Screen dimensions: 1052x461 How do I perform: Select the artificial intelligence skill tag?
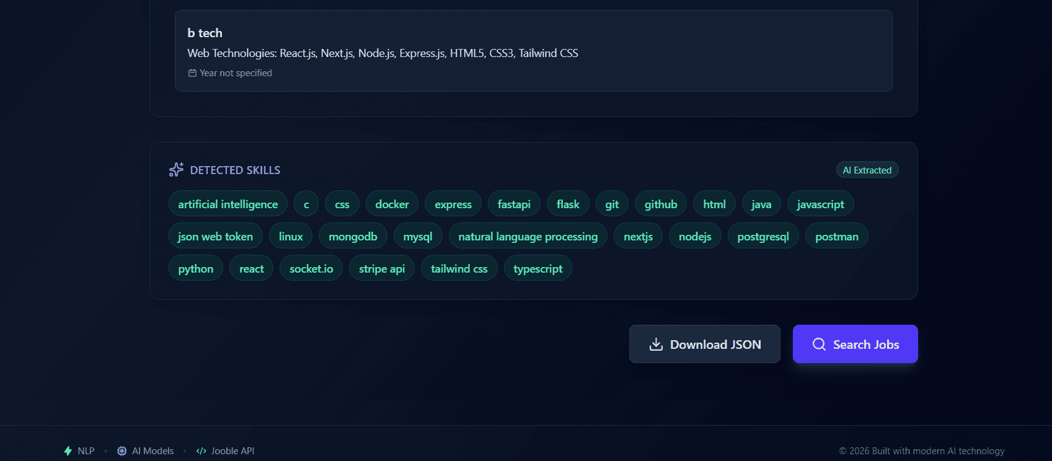228,204
